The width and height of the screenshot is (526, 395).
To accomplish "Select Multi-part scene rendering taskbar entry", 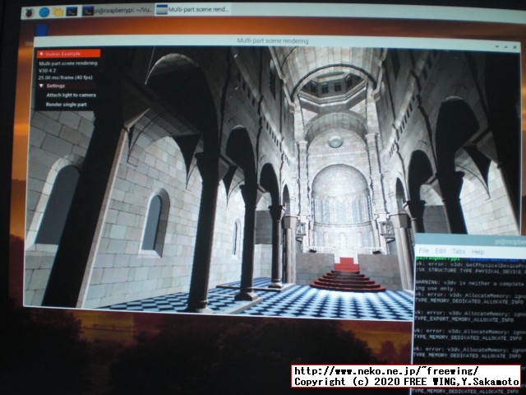I will click(x=193, y=9).
